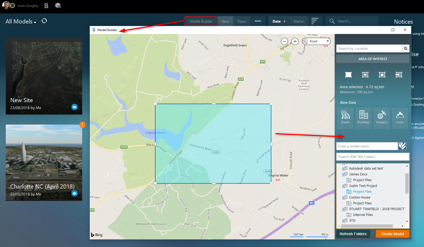Image resolution: width=424 pixels, height=247 pixels.
Task: Click the folder tree scroll down arrow
Action: 407,221
